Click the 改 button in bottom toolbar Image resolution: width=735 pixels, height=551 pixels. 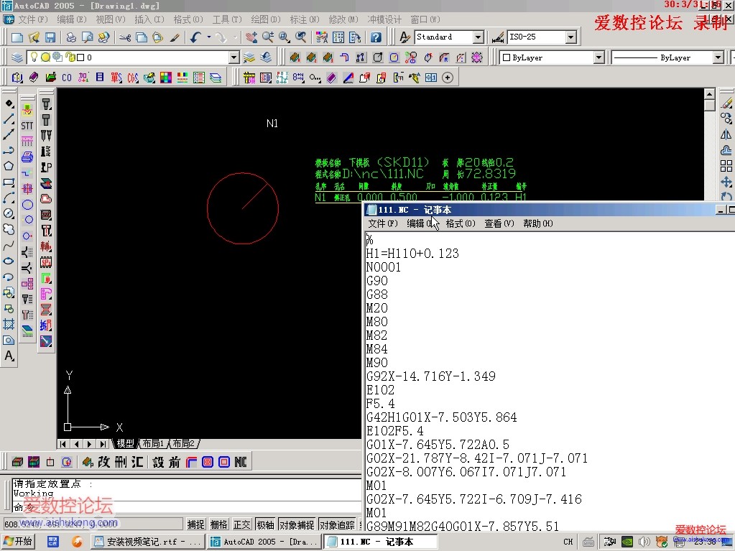point(104,462)
